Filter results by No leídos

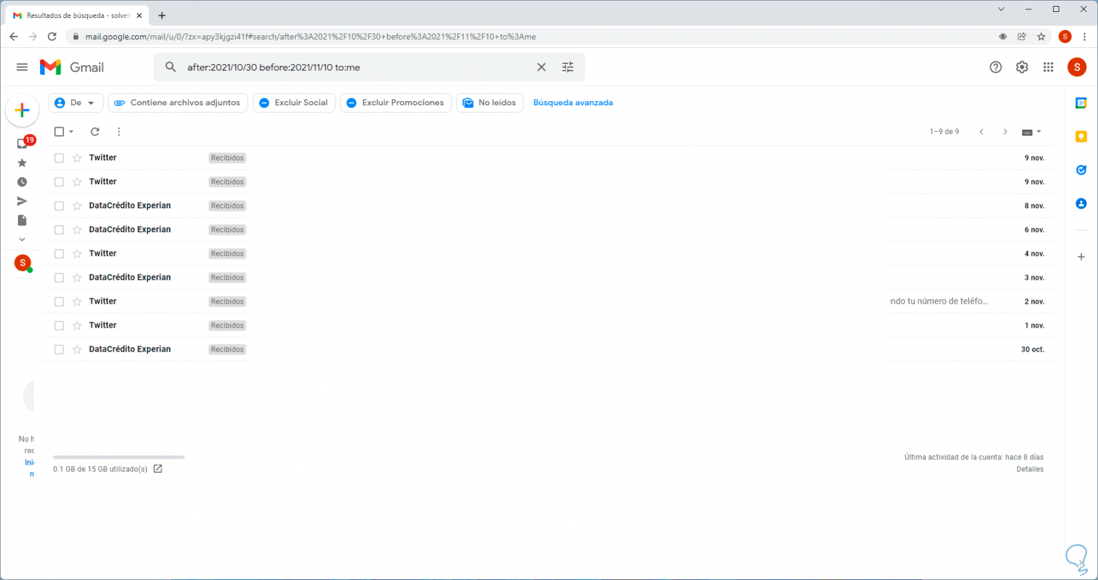[x=490, y=103]
